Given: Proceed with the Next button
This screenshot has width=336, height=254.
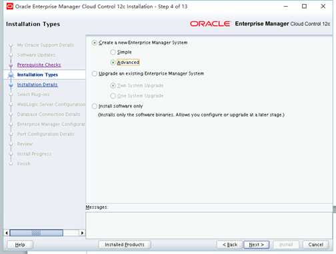Looking at the screenshot, I should tap(257, 245).
